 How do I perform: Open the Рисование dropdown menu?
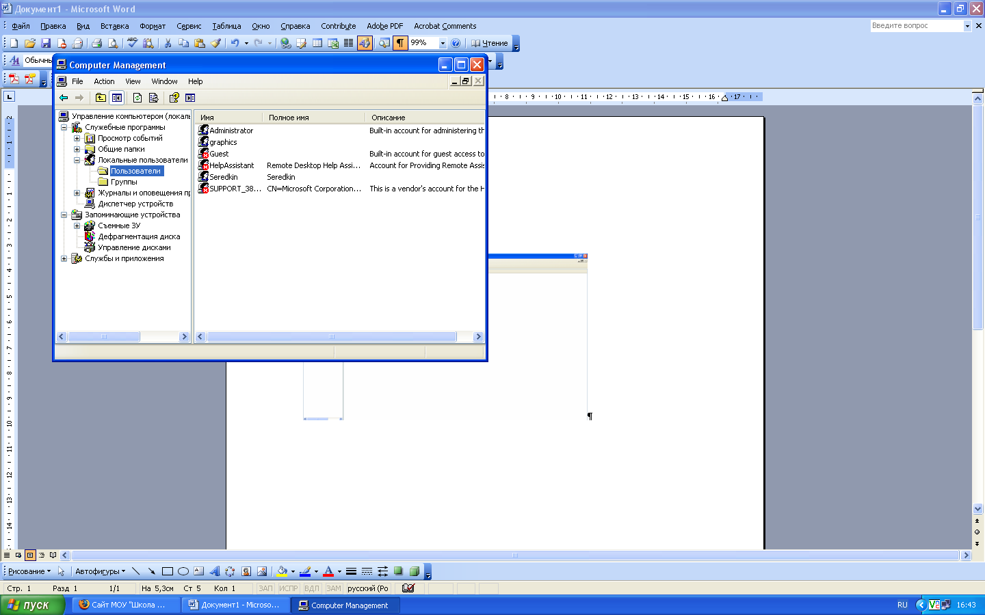coord(29,571)
